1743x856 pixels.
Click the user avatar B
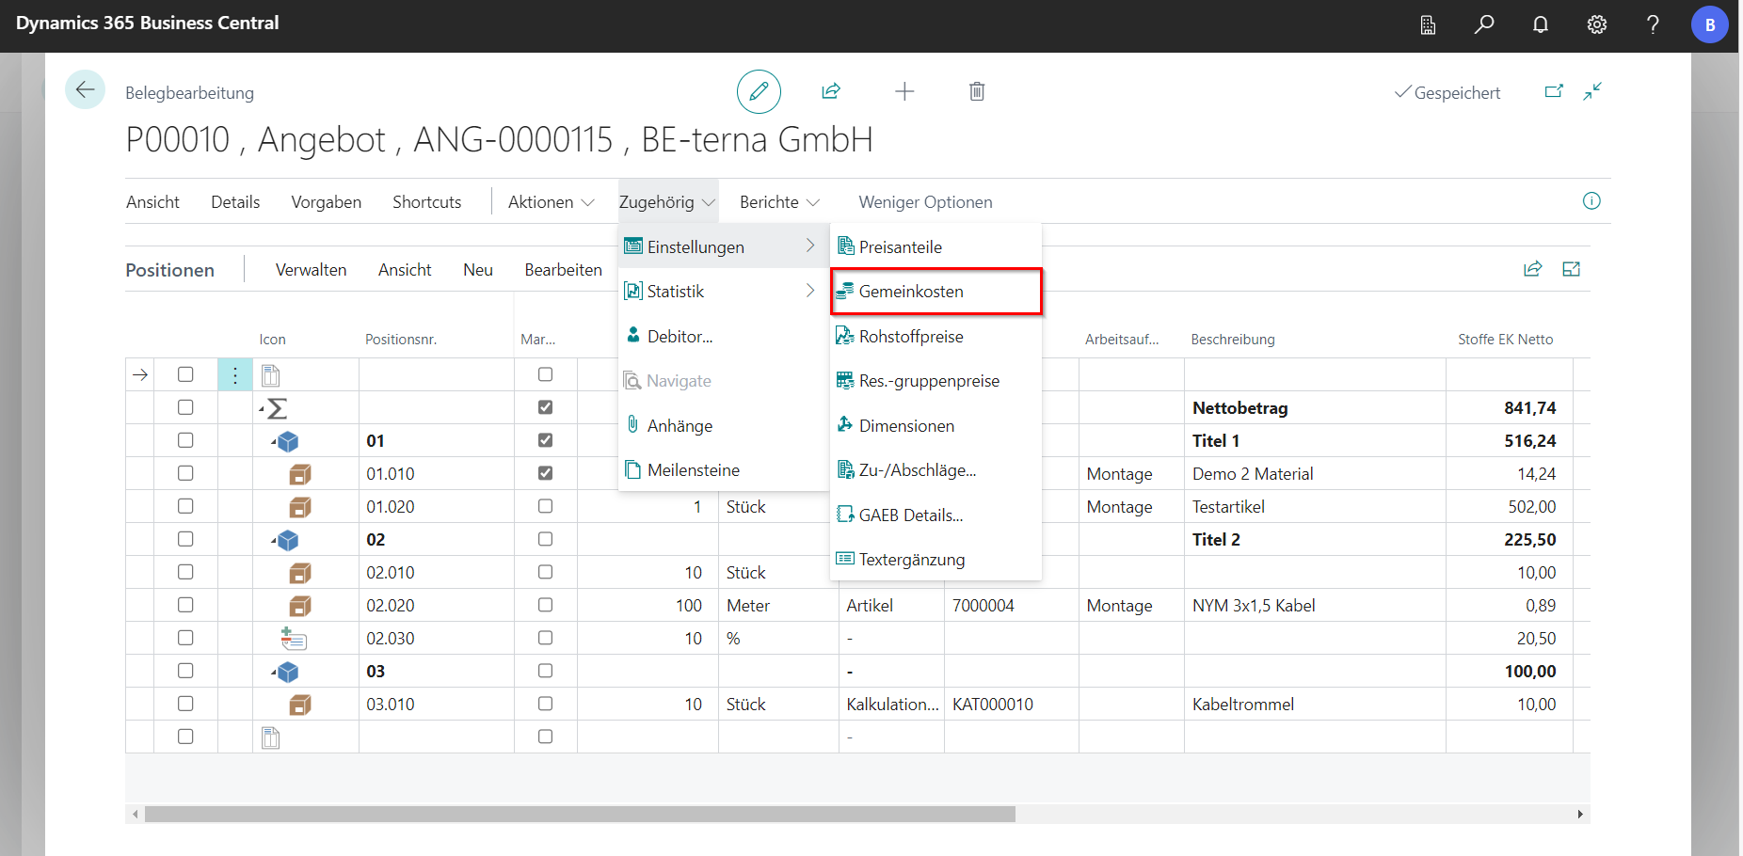pos(1710,24)
